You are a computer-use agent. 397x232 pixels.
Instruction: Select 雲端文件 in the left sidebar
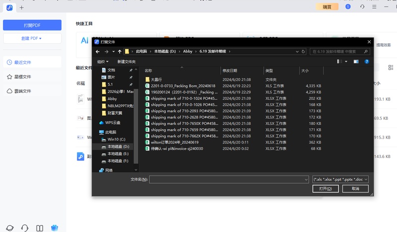22,91
